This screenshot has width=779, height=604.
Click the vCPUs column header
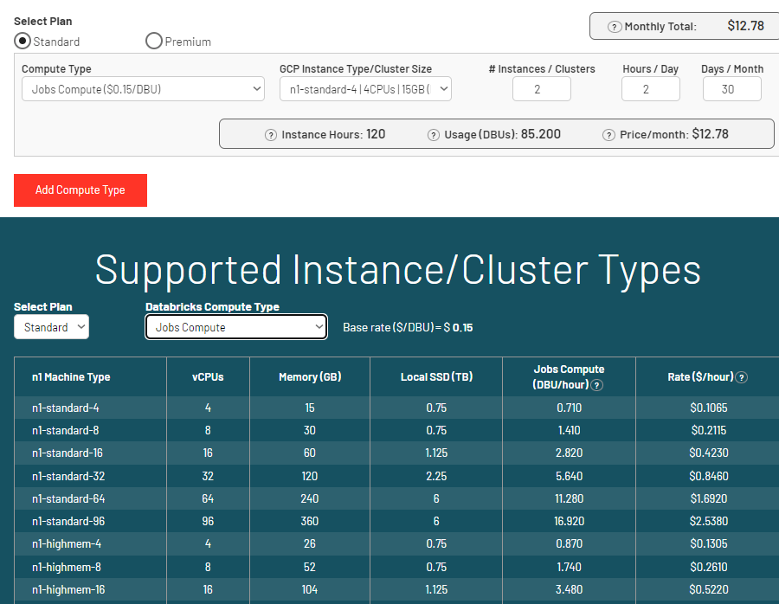coord(208,377)
